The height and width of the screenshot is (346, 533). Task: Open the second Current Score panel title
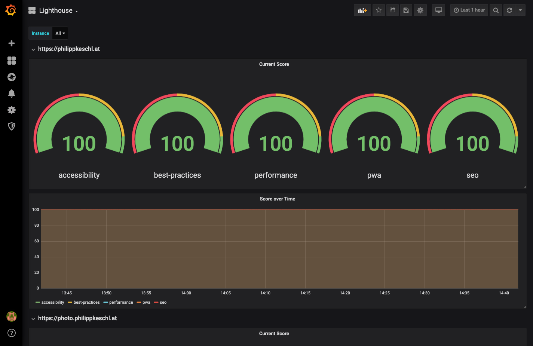pos(274,334)
